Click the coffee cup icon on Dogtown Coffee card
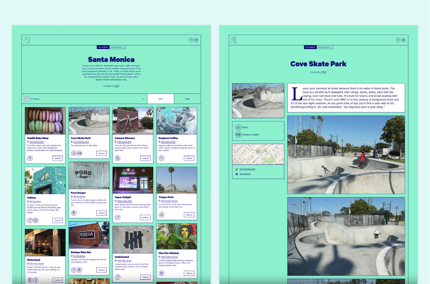 coord(162,158)
